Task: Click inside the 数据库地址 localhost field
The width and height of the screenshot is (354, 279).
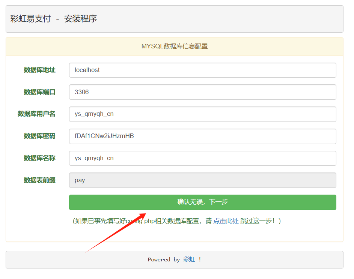Action: 202,70
